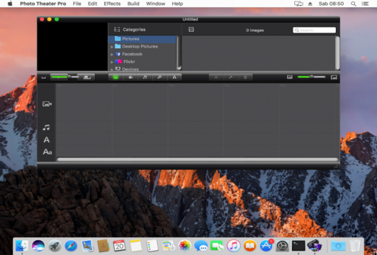Viewport: 377px width, 255px height.
Task: Open the Trash in the Dock
Action: (355, 246)
